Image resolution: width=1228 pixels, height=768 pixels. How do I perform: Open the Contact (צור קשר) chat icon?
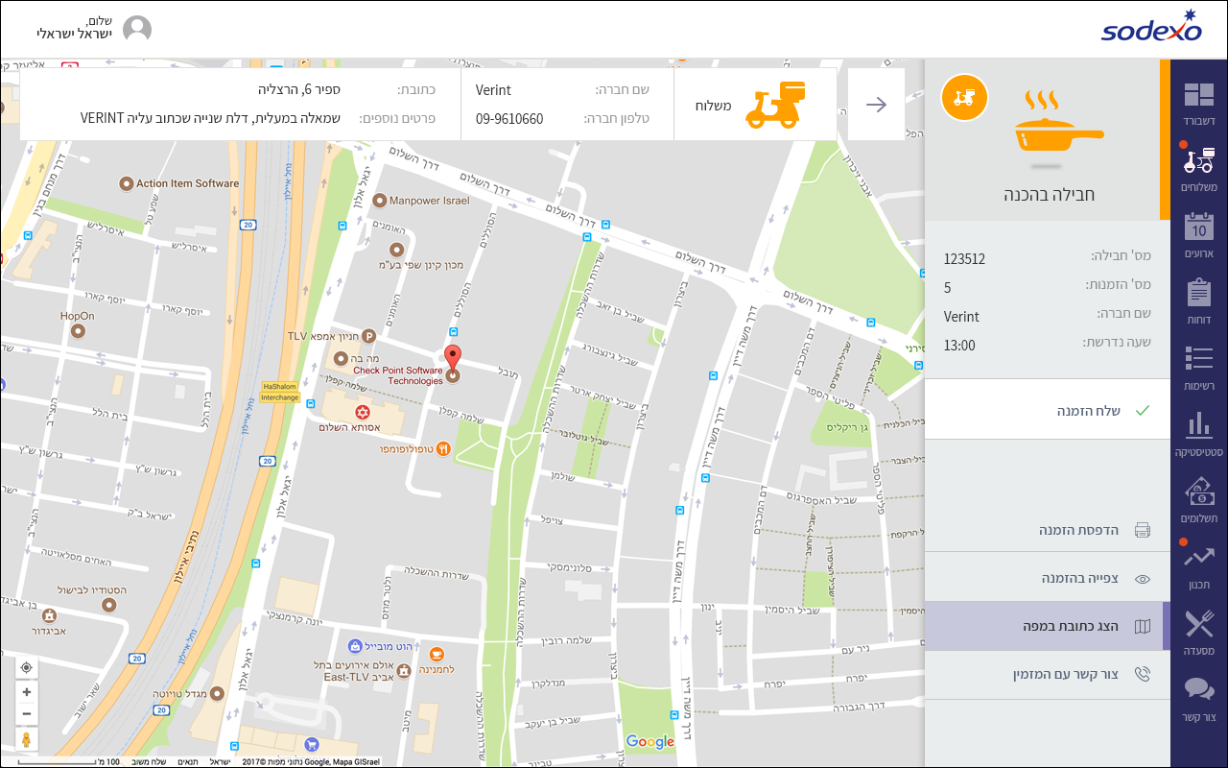click(1198, 698)
